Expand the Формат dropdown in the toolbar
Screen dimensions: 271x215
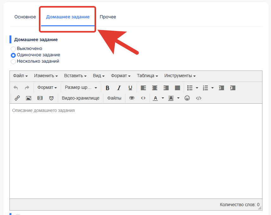pyautogui.click(x=47, y=88)
